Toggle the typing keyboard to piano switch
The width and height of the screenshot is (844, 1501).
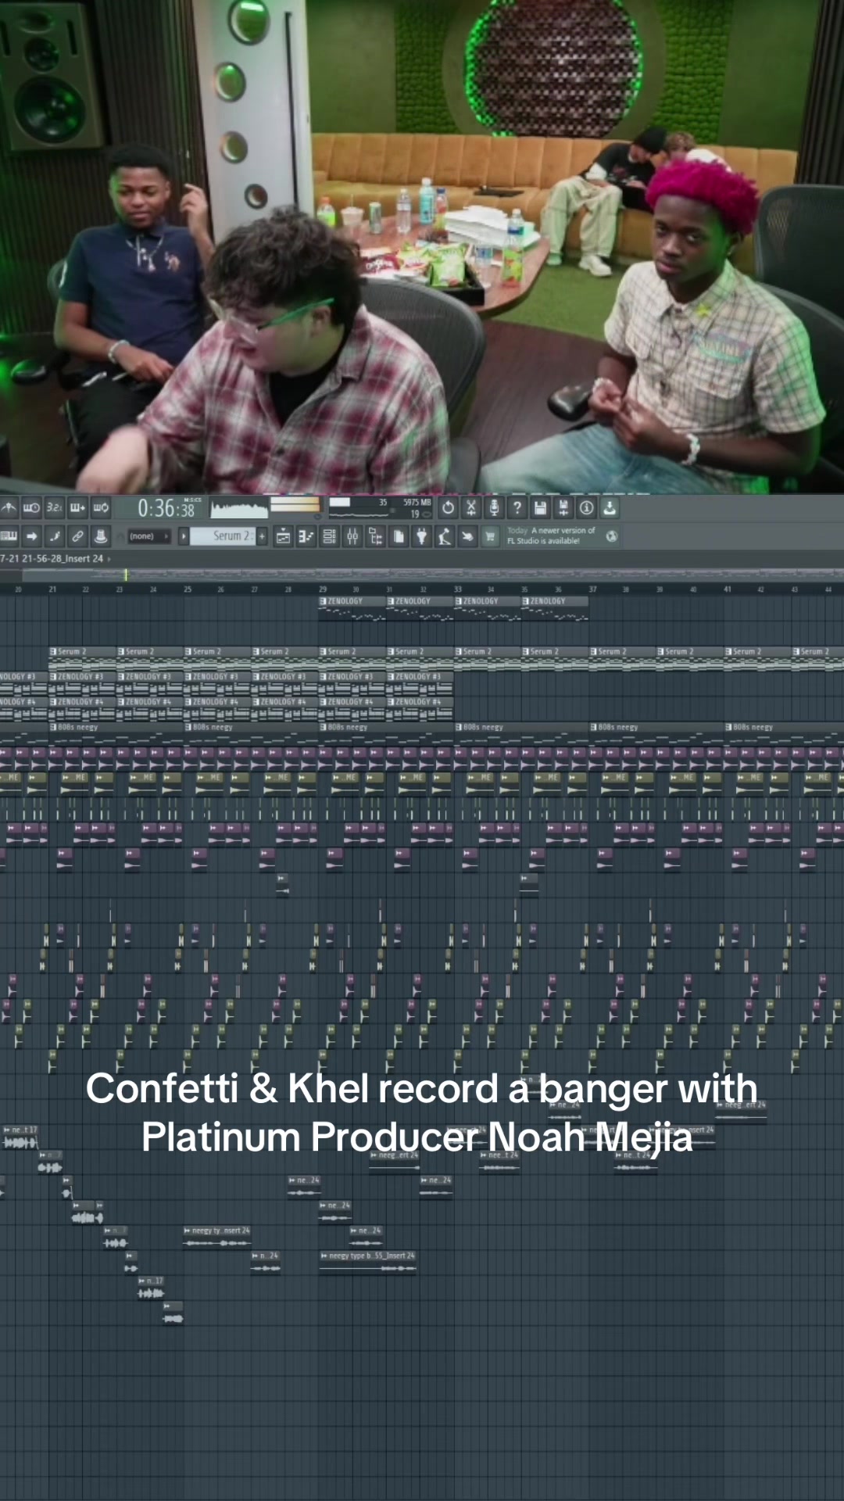[9, 536]
